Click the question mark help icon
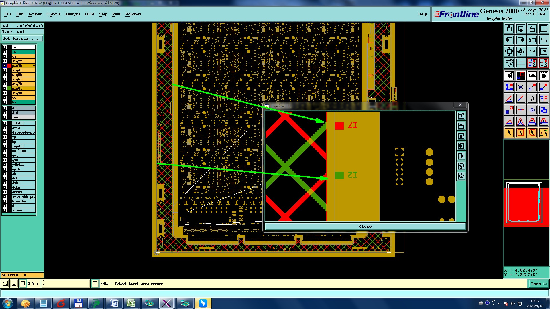Image resolution: width=550 pixels, height=309 pixels. point(543,51)
